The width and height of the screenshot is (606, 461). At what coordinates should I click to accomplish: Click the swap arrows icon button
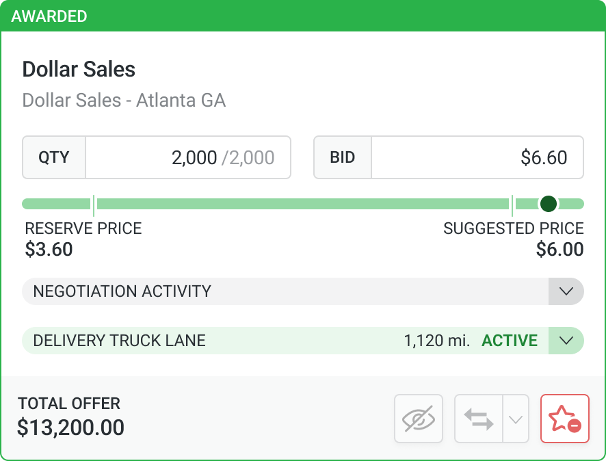coord(479,419)
